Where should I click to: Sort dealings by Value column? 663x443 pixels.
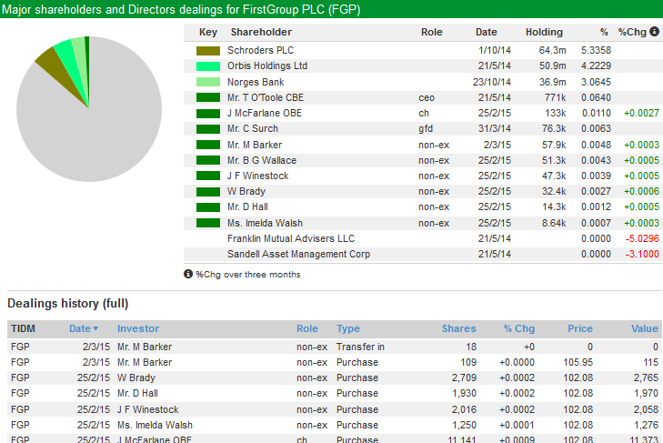(x=645, y=328)
